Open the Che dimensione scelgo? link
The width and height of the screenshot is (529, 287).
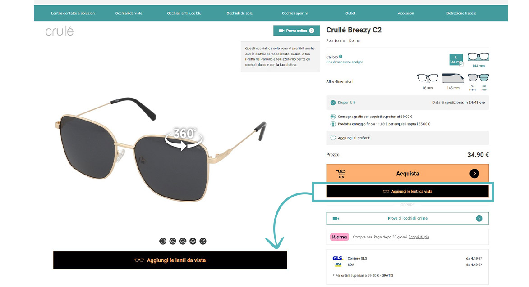[345, 62]
